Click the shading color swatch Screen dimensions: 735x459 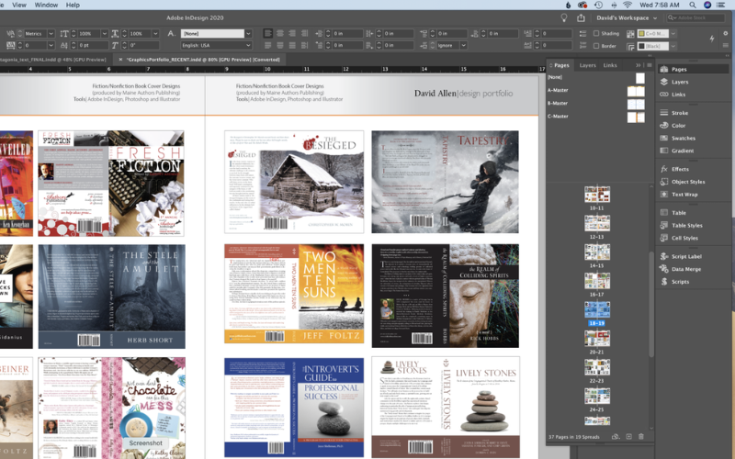[642, 33]
